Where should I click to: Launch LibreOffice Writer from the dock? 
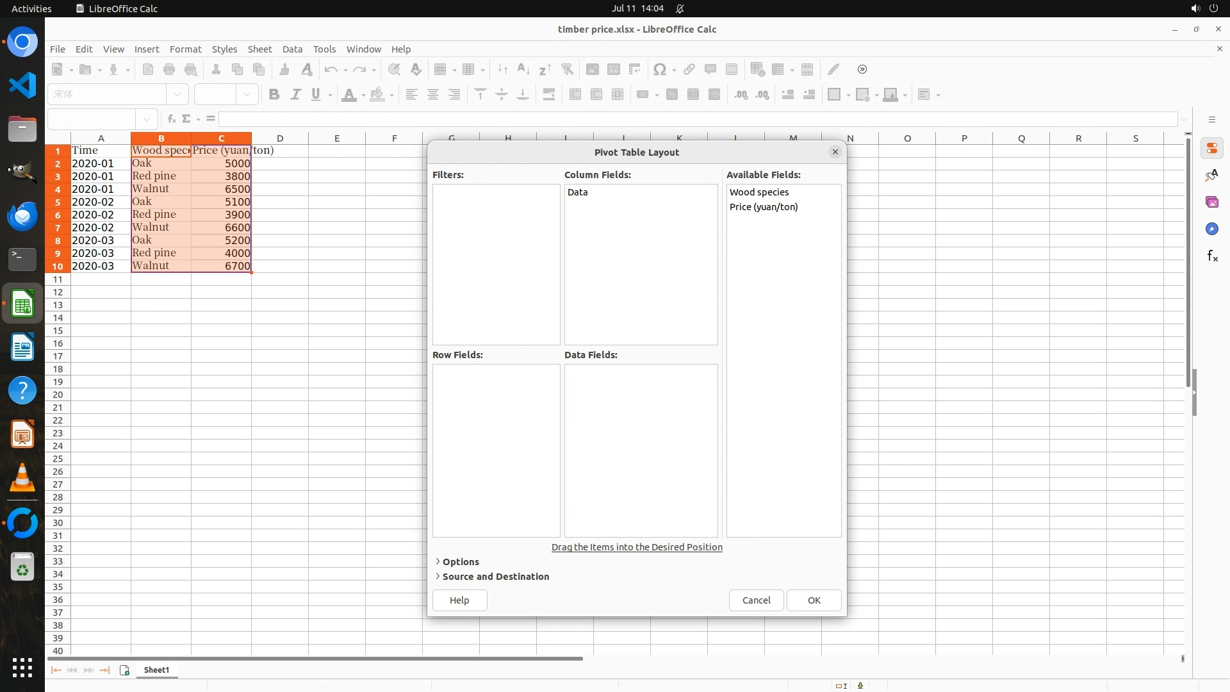pyautogui.click(x=22, y=348)
